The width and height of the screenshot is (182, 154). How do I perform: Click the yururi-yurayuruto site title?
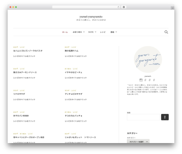[x=91, y=16]
